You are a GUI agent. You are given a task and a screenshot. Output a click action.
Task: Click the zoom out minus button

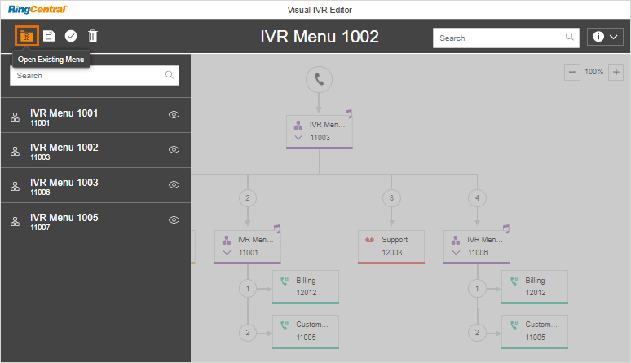pyautogui.click(x=572, y=73)
